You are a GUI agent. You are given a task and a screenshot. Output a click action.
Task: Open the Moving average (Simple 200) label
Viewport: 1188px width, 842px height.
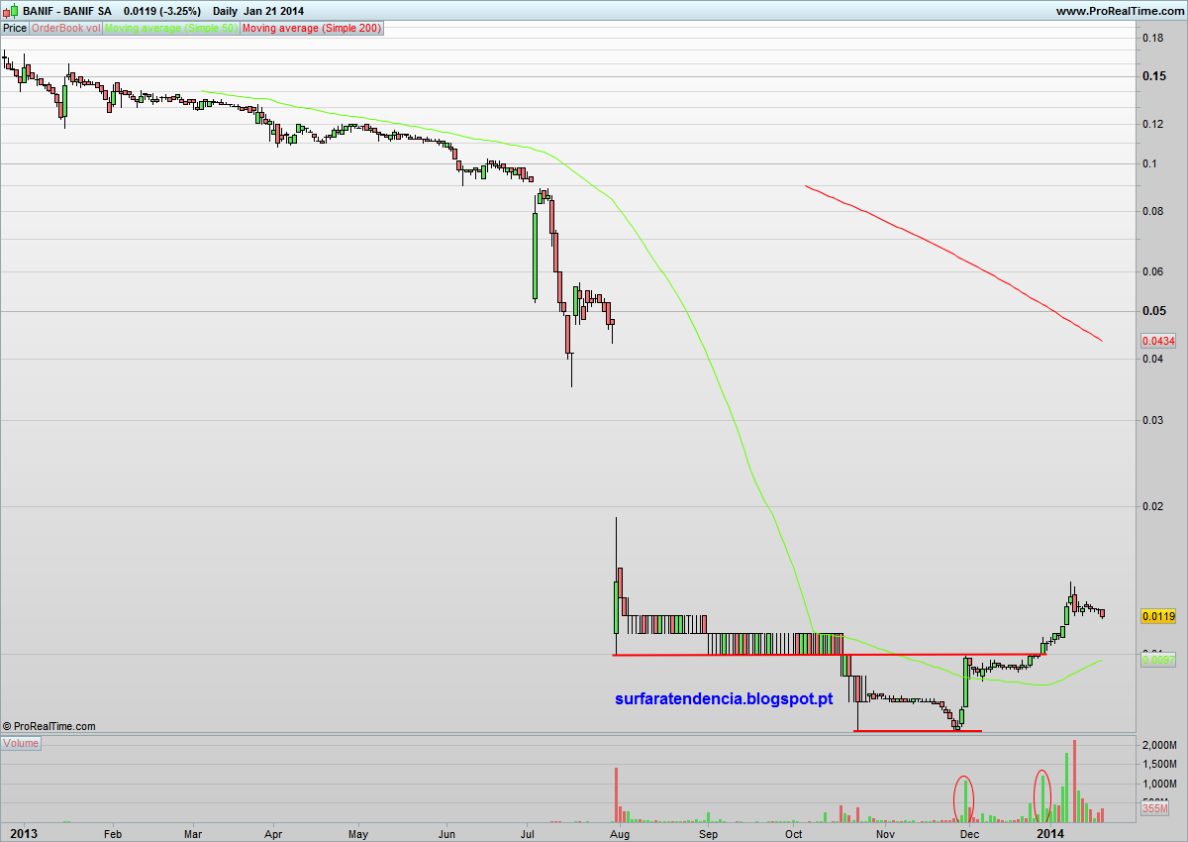(x=310, y=28)
